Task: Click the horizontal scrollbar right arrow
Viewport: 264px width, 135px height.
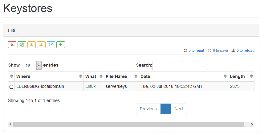Action: coord(252,125)
